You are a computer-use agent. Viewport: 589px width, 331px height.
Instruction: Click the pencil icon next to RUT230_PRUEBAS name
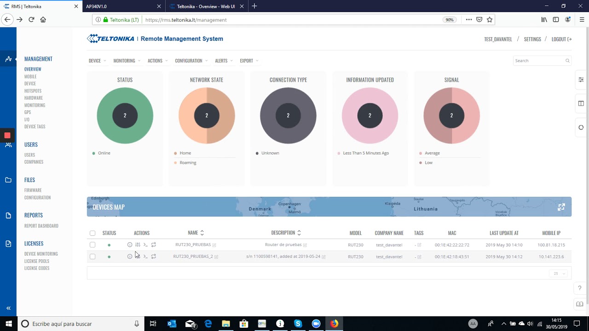click(x=214, y=245)
